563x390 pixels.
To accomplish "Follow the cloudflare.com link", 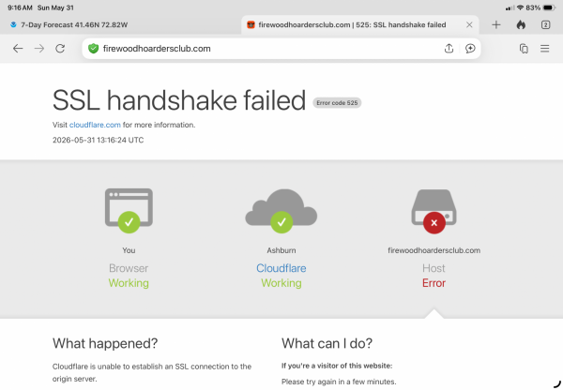I will pos(95,125).
